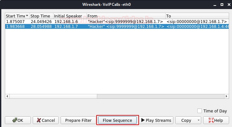Open the Flow Sequence view

pos(117,120)
